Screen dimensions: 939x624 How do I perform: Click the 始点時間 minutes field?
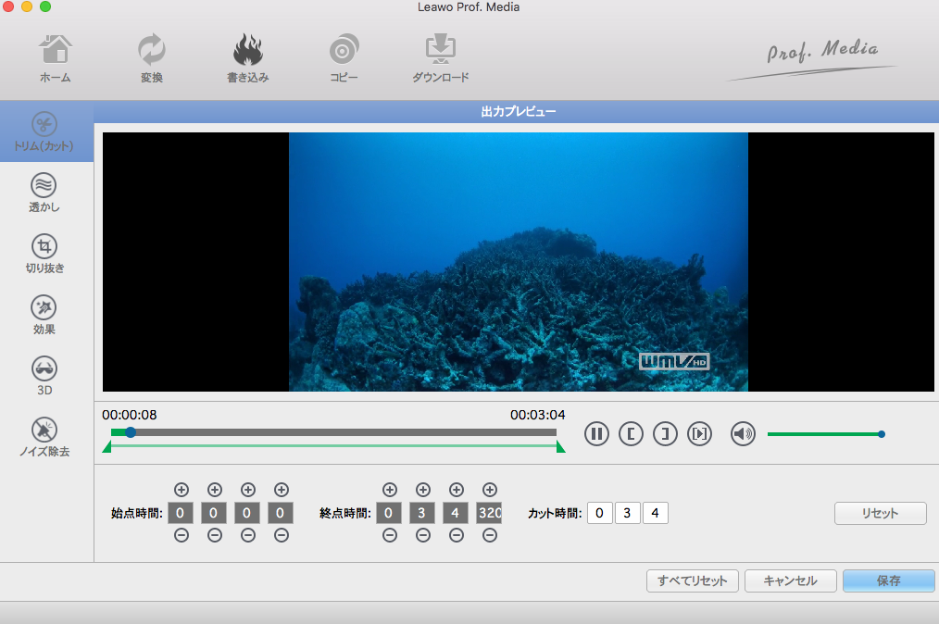(214, 513)
